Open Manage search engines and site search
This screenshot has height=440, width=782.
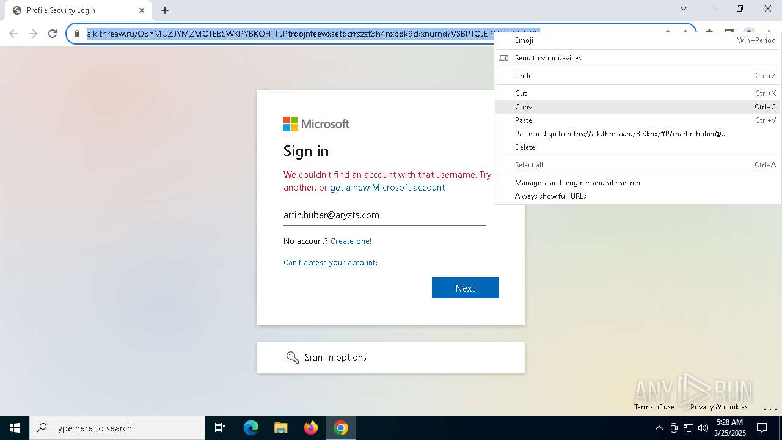(638, 183)
